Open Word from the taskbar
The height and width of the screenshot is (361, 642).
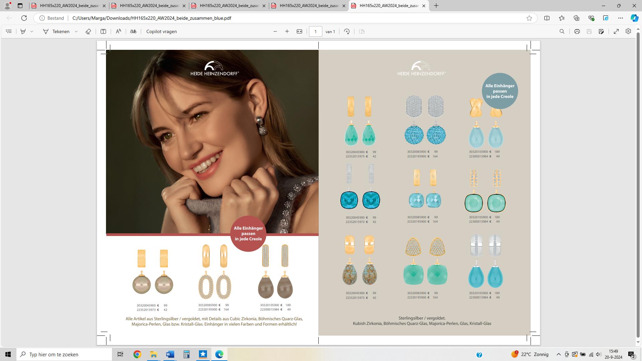click(x=170, y=354)
